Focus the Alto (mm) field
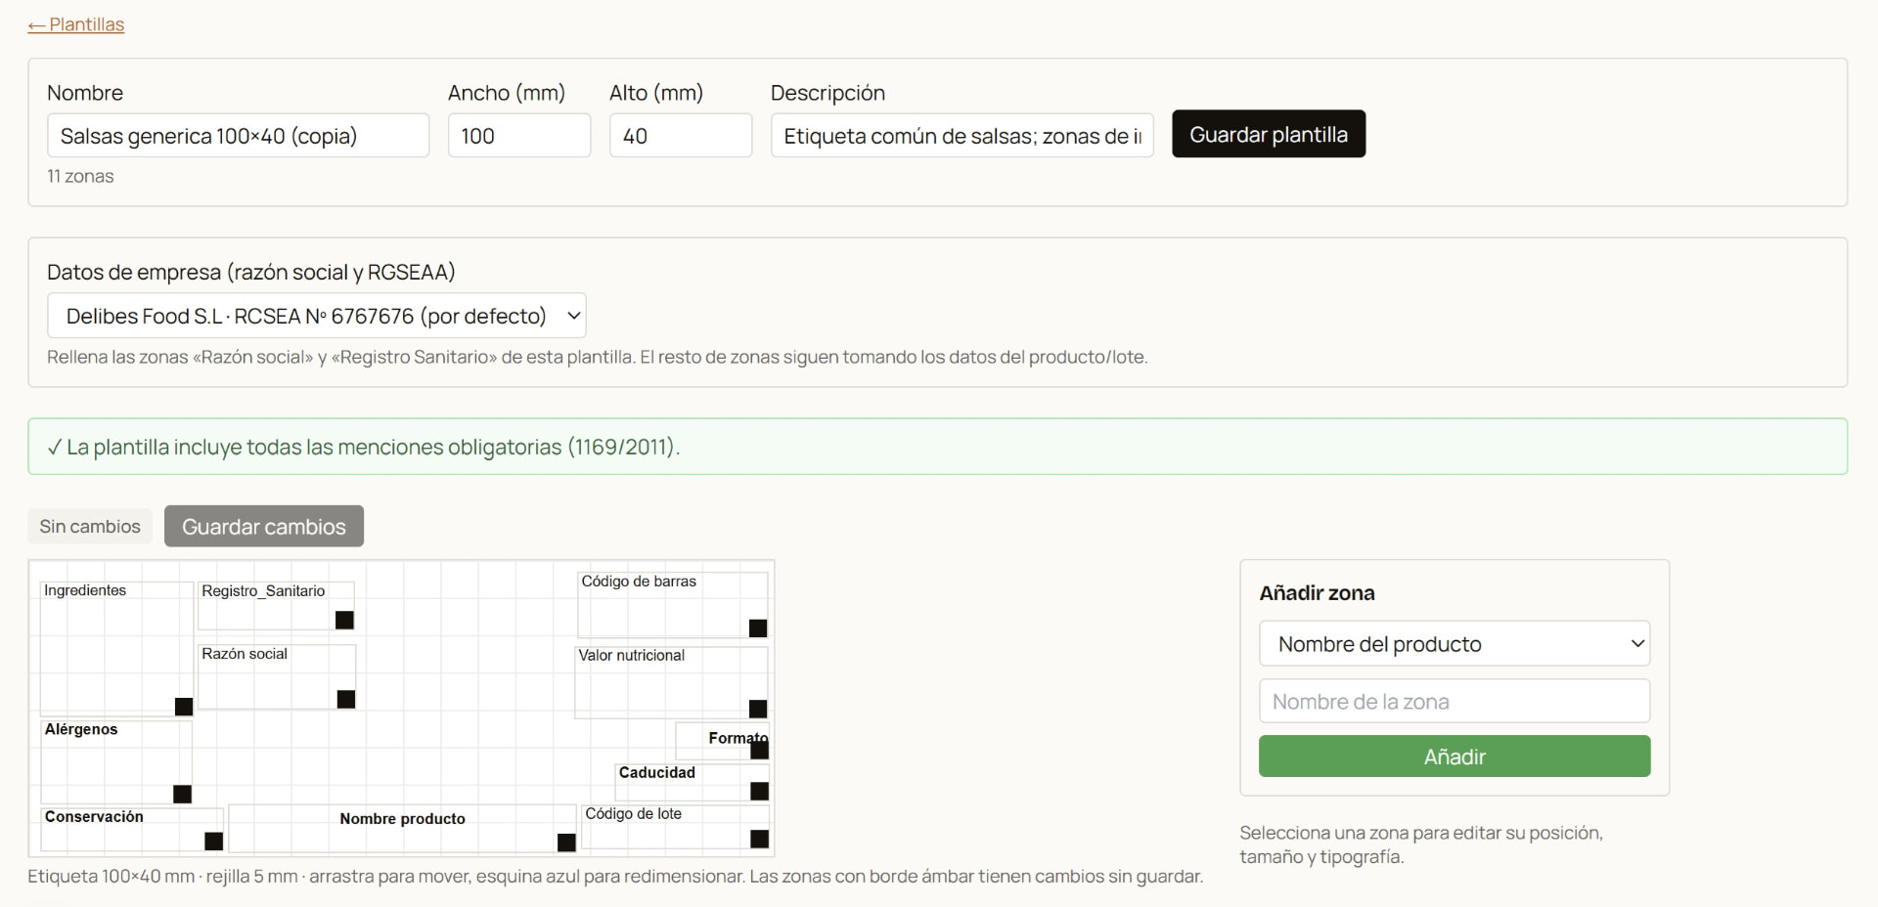Screen dimensions: 1878x907 coord(681,136)
